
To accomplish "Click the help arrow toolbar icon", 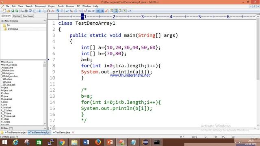I will [129, 11].
